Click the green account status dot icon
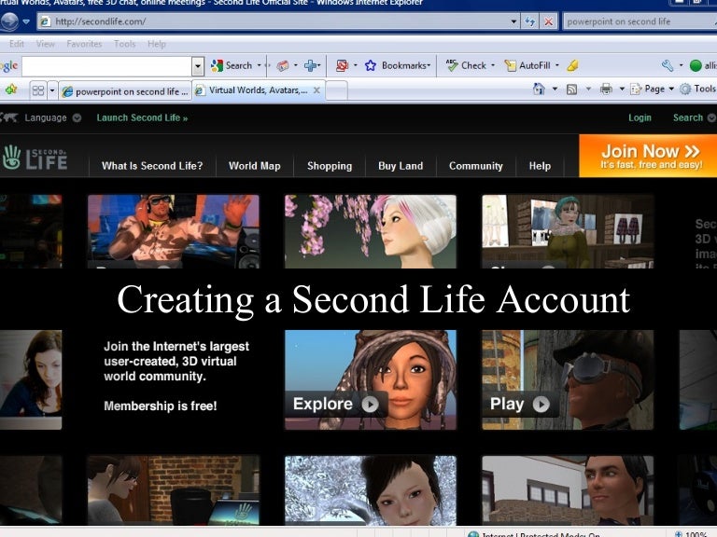 (696, 66)
